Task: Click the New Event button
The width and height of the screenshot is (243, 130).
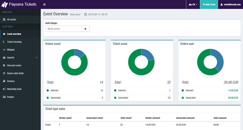Action: (209, 5)
